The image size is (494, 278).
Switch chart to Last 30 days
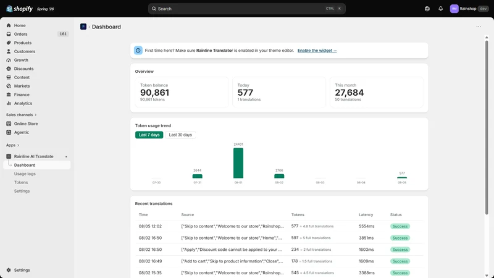[x=180, y=135]
